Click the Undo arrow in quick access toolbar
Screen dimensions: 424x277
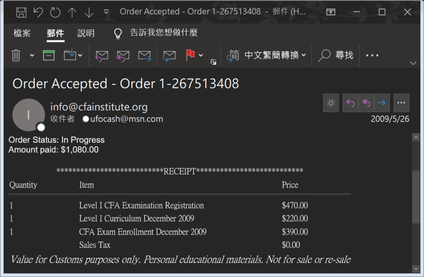[38, 12]
